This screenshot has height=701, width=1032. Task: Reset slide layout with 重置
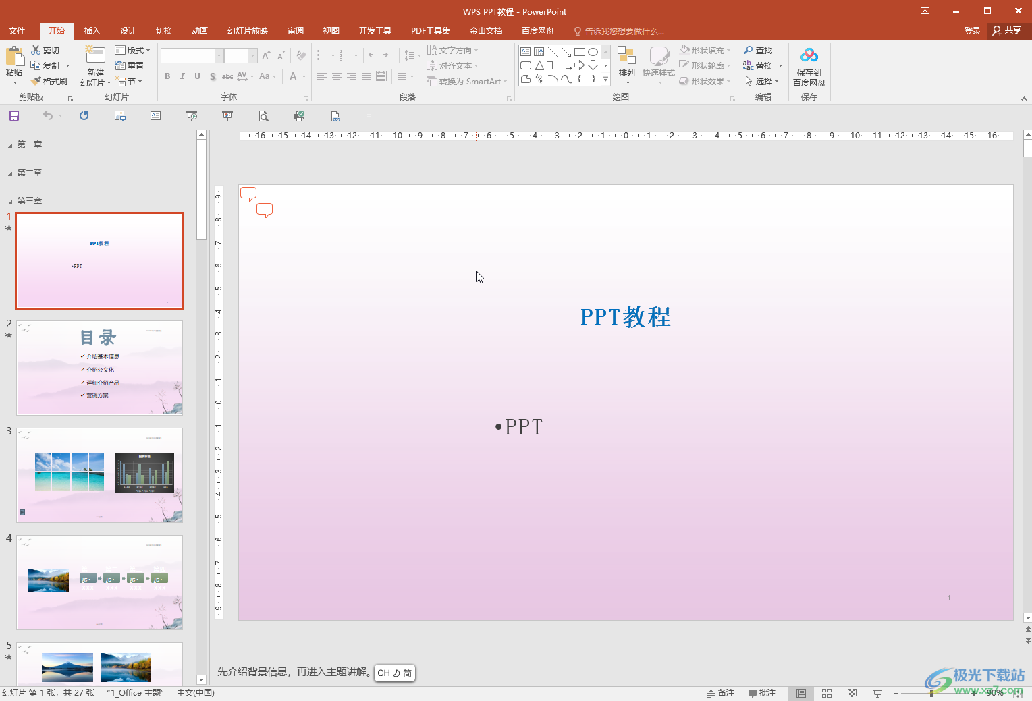click(130, 65)
